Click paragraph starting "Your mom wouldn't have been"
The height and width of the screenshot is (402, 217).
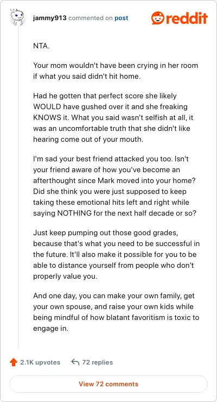click(x=116, y=71)
